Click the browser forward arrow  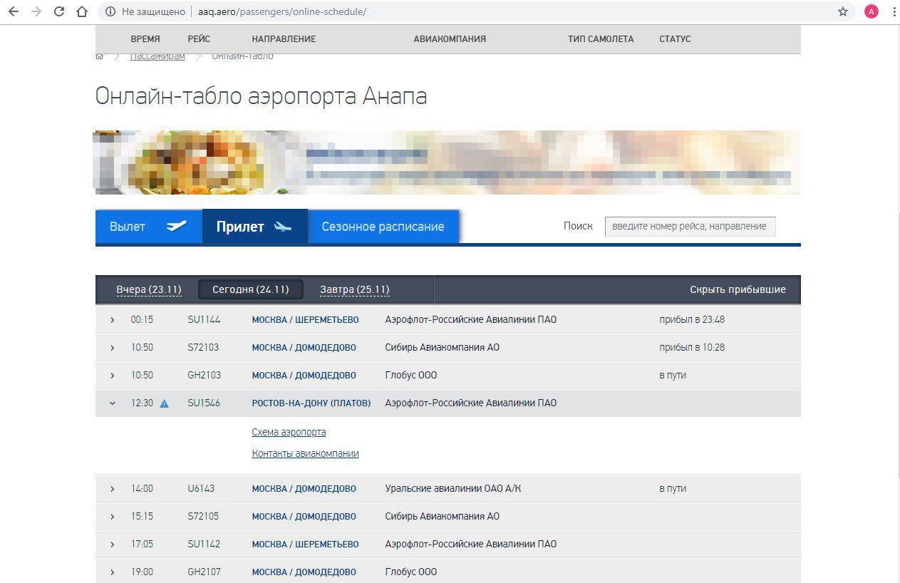point(36,11)
